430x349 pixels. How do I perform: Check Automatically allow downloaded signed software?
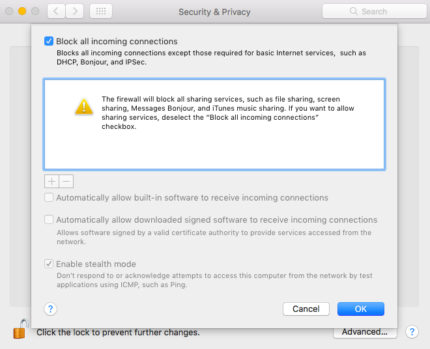[x=49, y=219]
